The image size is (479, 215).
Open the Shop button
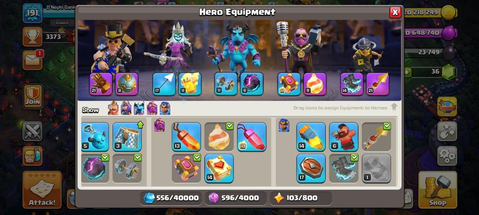[438, 190]
